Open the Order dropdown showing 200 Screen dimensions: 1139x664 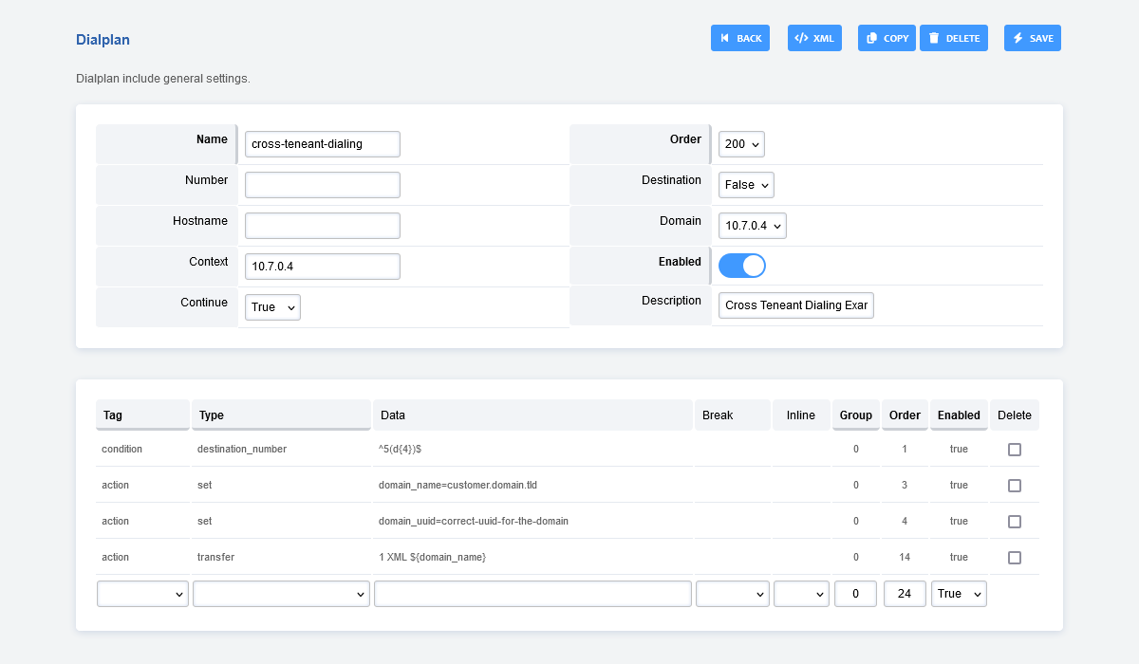tap(740, 144)
